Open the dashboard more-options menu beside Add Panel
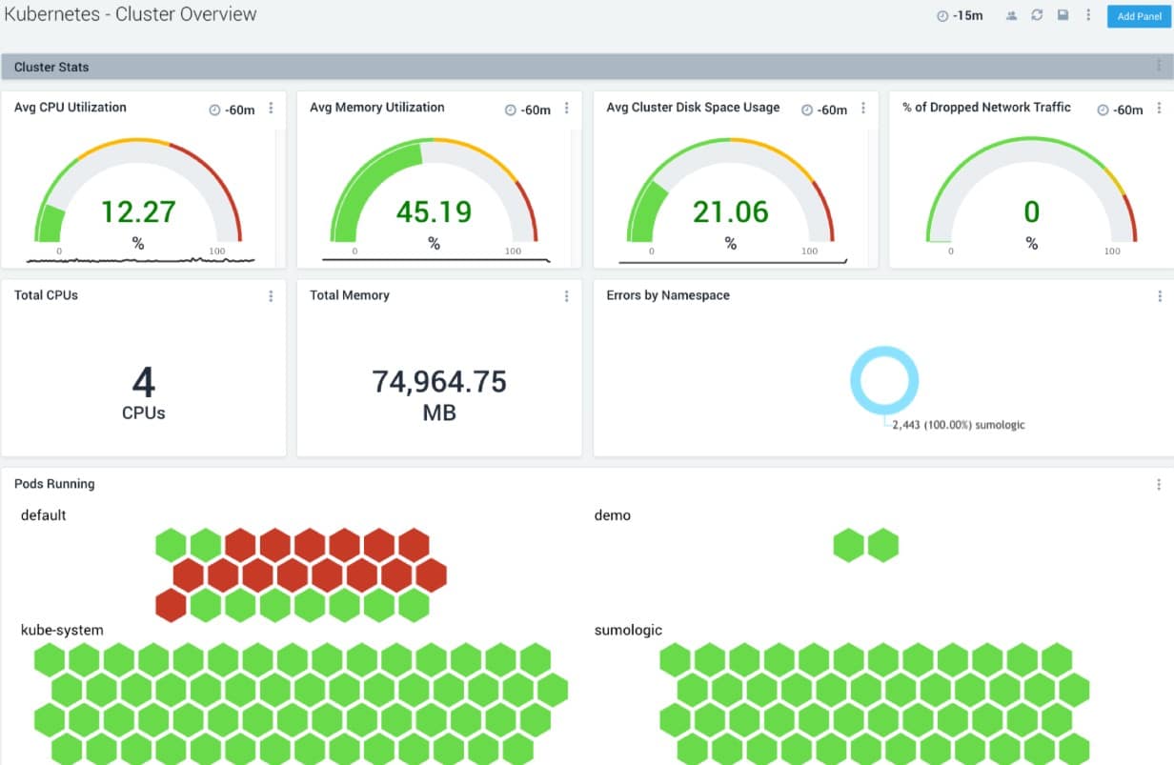Viewport: 1174px width, 765px height. pos(1088,16)
